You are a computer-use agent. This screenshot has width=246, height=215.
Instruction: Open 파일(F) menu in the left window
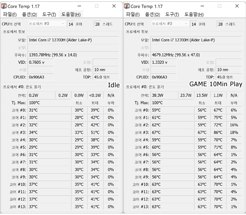click(x=10, y=14)
